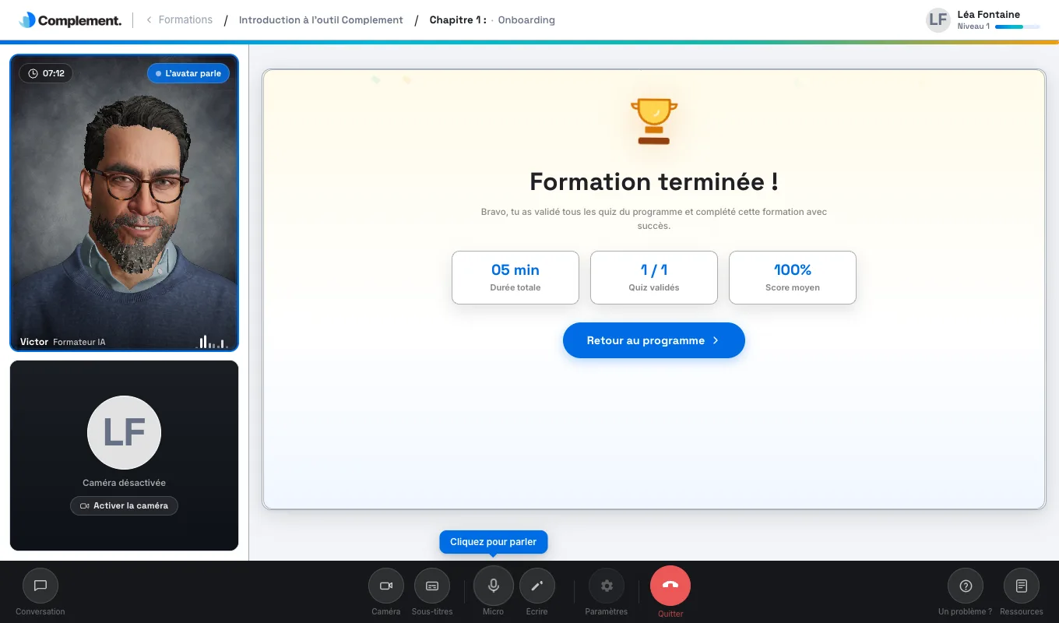Open Léa Fontaine profile avatar
This screenshot has width=1059, height=623.
(938, 19)
